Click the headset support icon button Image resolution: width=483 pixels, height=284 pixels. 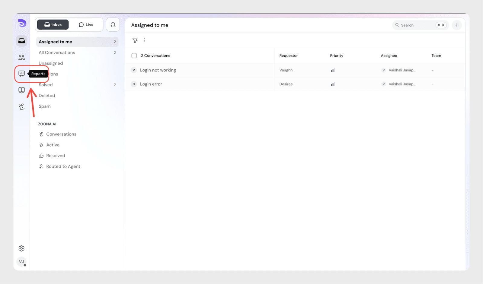[113, 25]
